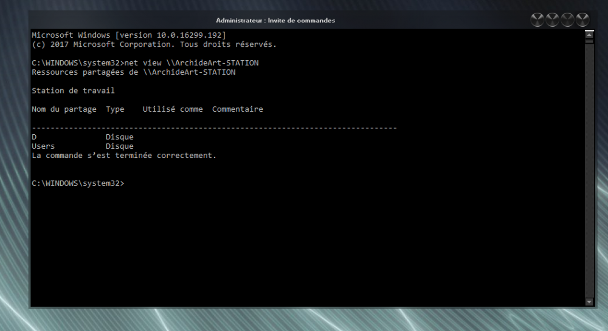Viewport: 608px width, 331px height.
Task: Click the 'Type' column header
Action: tap(115, 109)
